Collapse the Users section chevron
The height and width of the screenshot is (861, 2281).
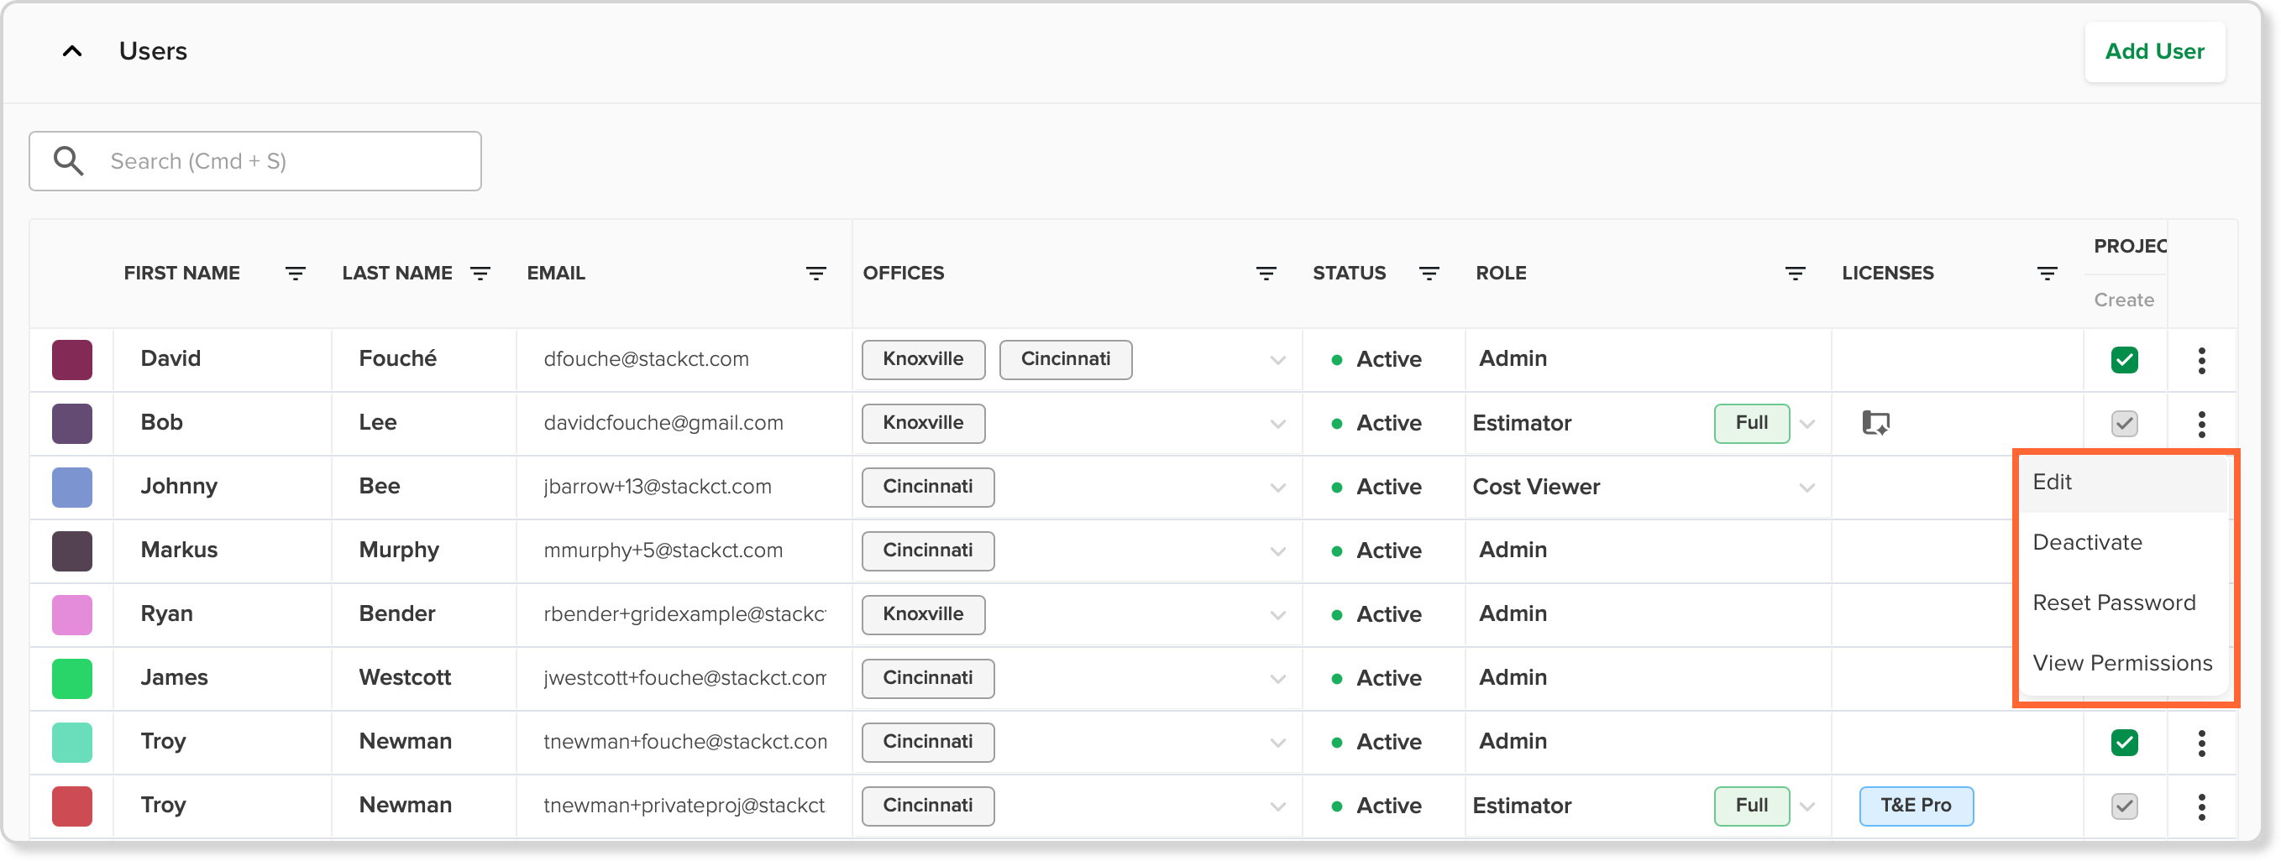pyautogui.click(x=72, y=51)
